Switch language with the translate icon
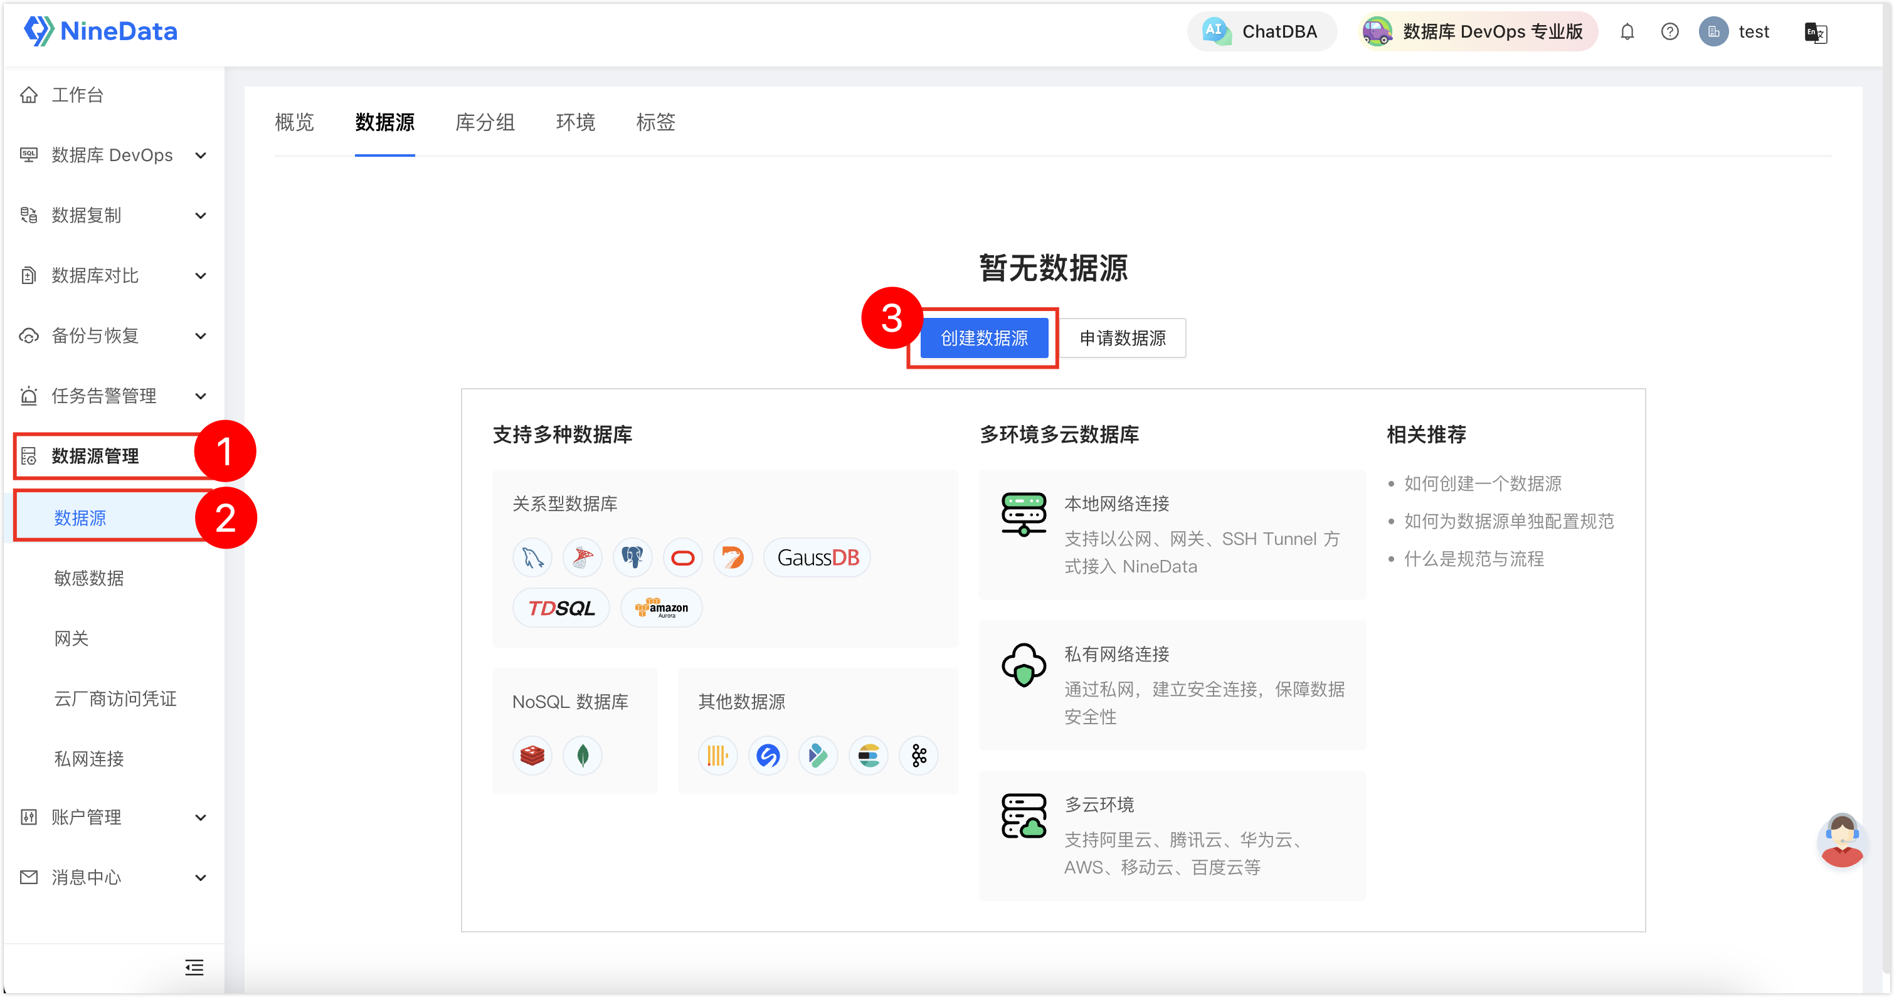The height and width of the screenshot is (997, 1894). (x=1816, y=33)
